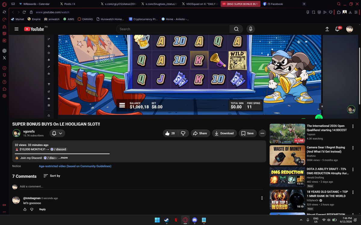Screen dimensions: 361x225
Task: Open Discord from the taskbar
Action: point(194,220)
